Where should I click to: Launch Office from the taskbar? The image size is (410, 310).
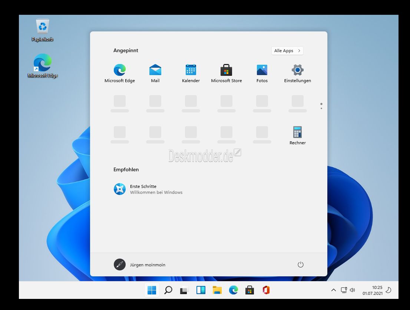(266, 290)
